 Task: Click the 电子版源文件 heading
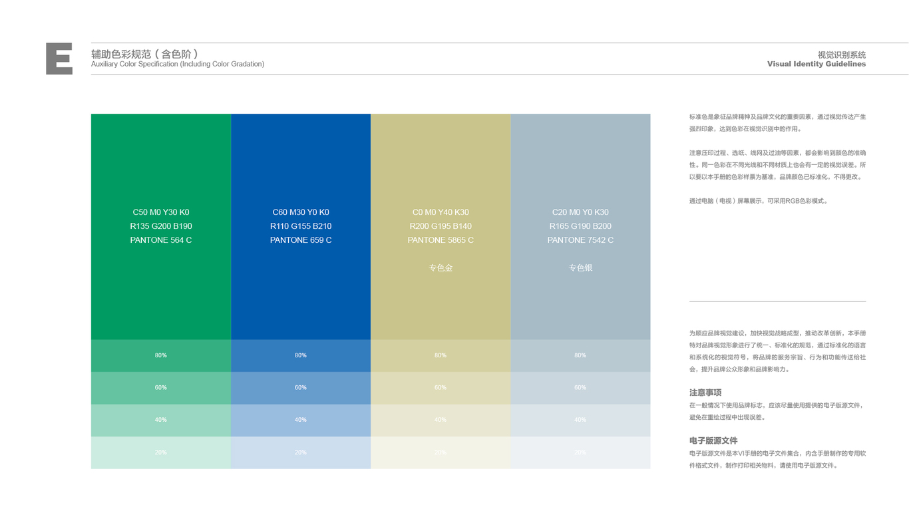tap(713, 441)
